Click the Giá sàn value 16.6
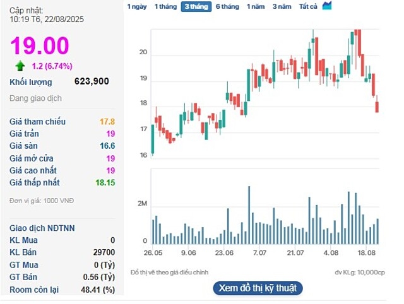404x304 pixels. (106, 146)
